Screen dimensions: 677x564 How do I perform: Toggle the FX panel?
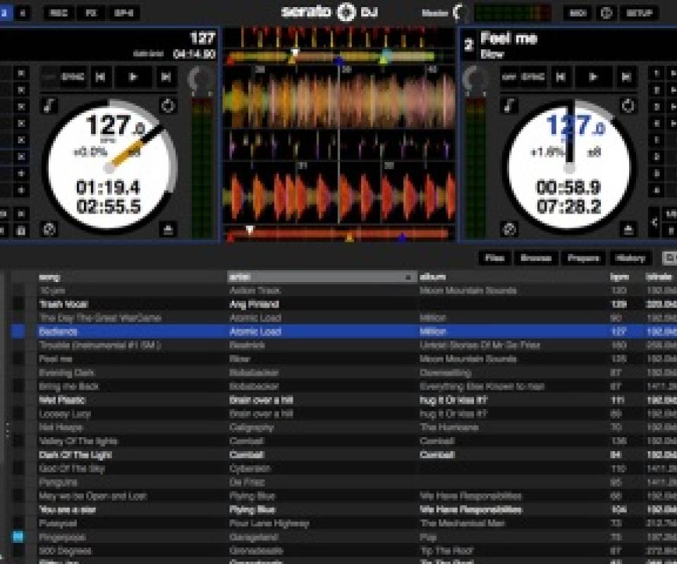tap(91, 13)
